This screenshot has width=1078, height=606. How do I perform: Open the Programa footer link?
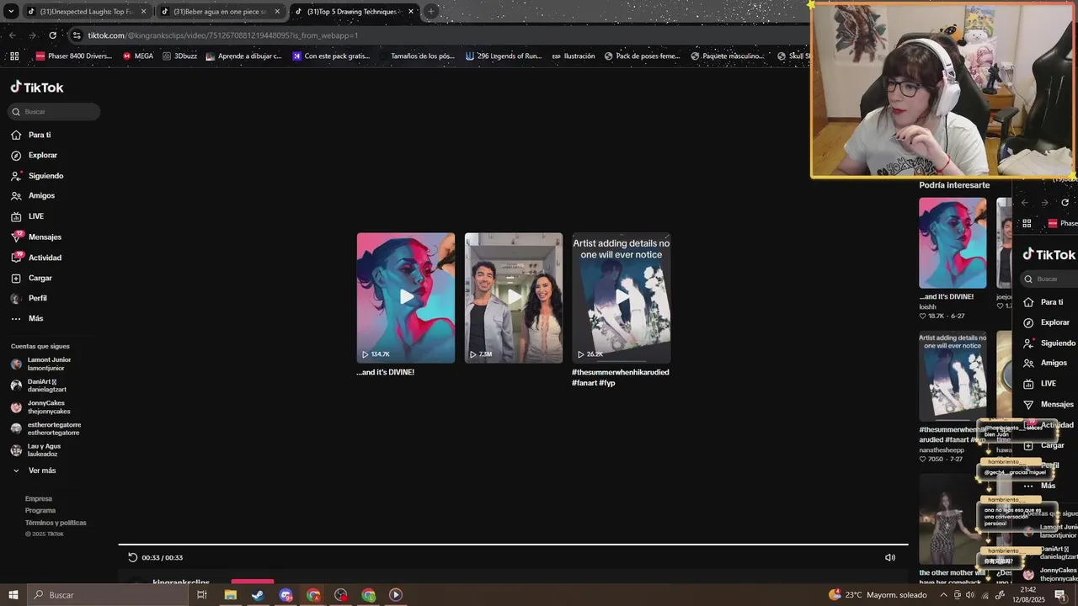[40, 510]
